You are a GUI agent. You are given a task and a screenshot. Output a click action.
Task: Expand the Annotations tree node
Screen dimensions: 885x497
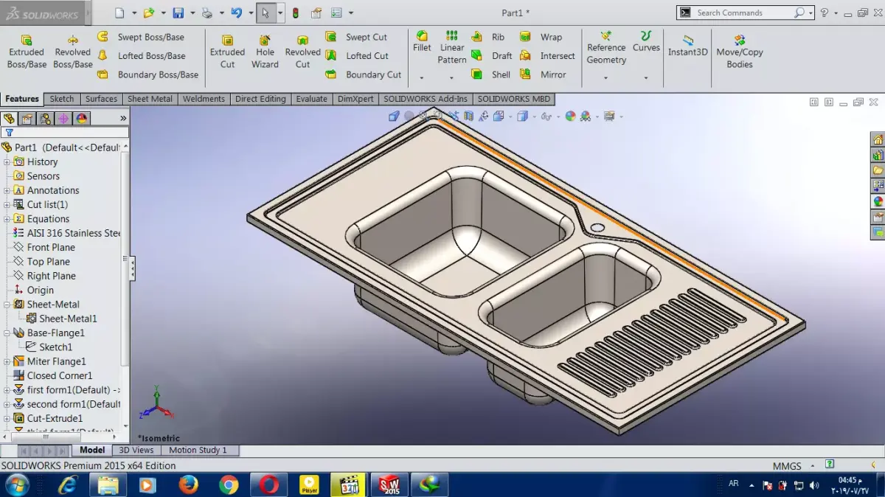7,190
